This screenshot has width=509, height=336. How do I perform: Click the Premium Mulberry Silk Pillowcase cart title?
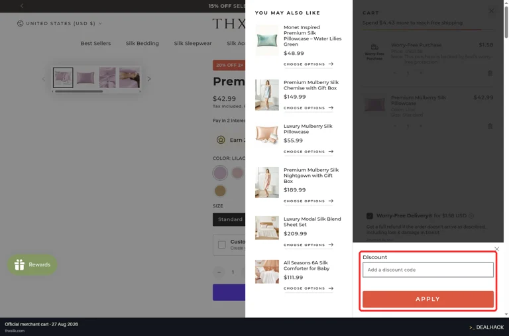click(x=418, y=100)
